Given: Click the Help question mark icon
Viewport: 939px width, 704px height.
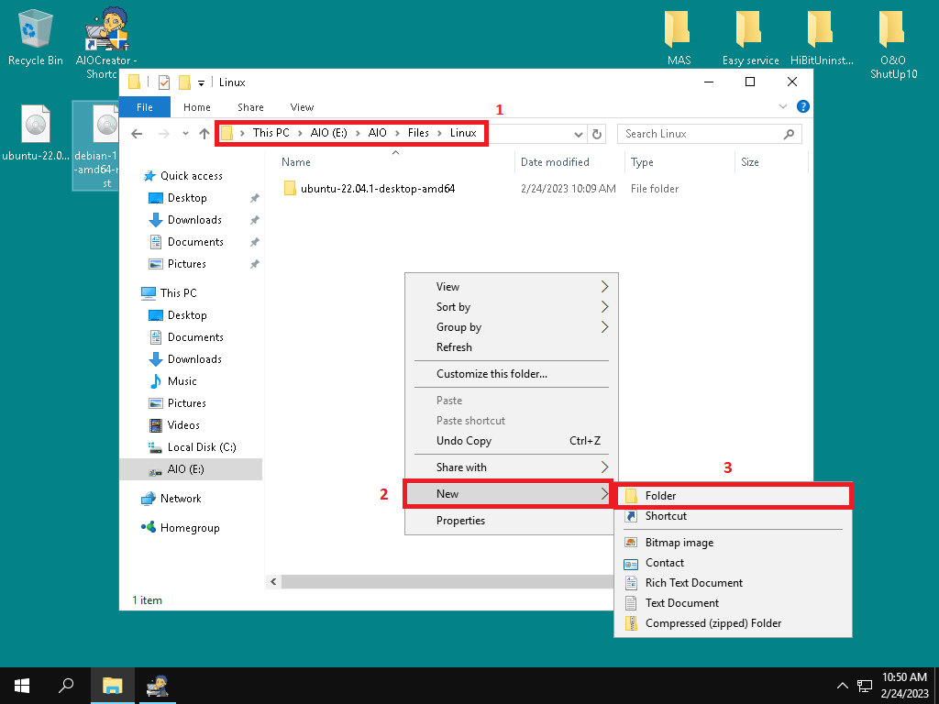Looking at the screenshot, I should [803, 107].
